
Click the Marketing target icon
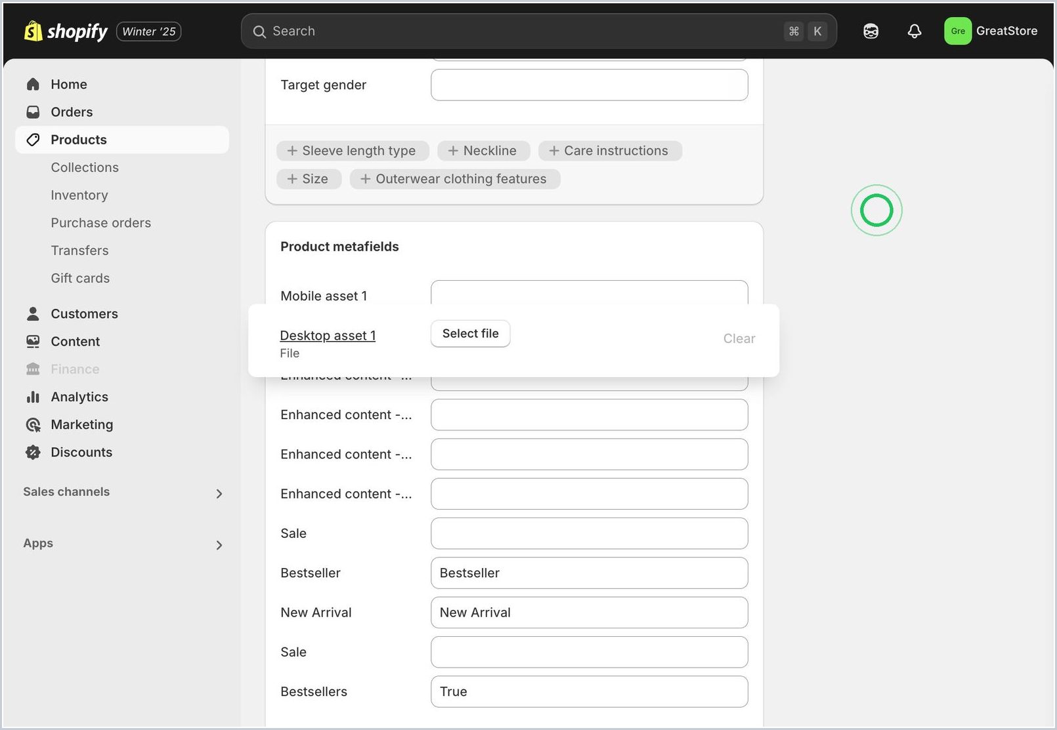pyautogui.click(x=33, y=425)
